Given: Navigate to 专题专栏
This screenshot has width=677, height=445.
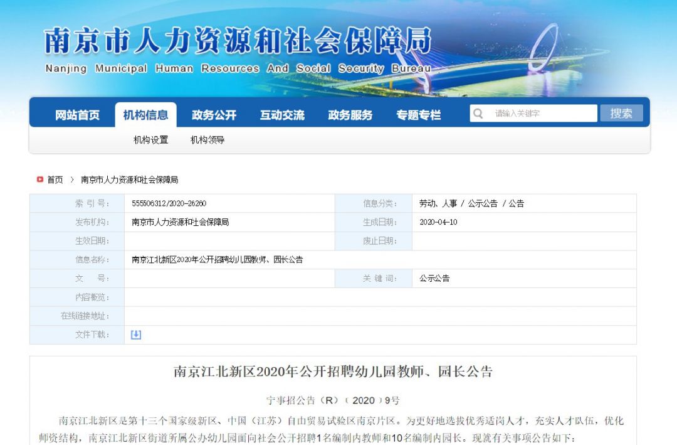Looking at the screenshot, I should (x=418, y=115).
